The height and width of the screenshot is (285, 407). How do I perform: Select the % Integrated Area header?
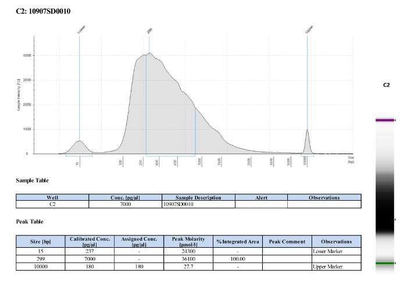[238, 241]
